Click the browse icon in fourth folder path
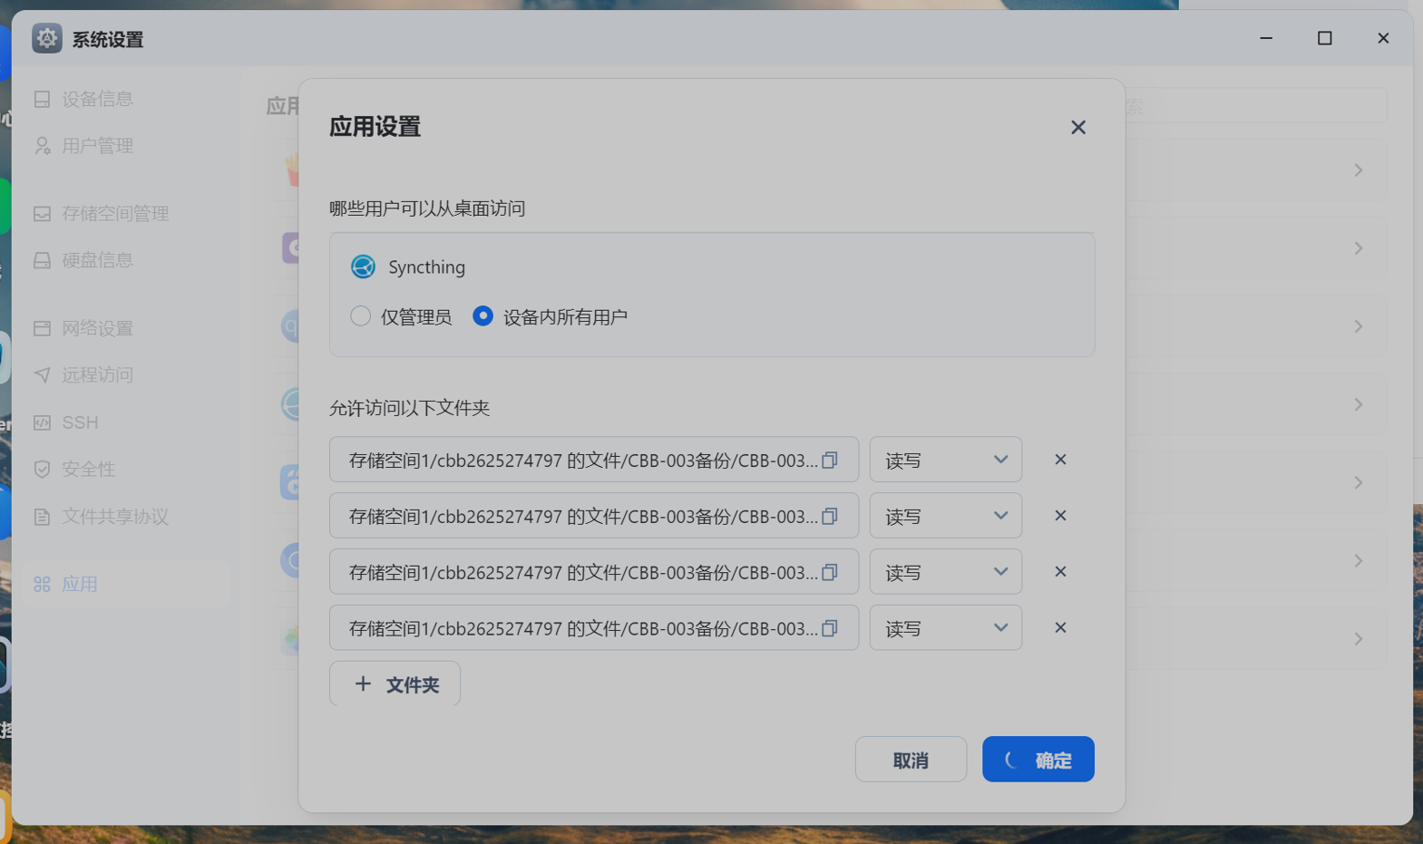The height and width of the screenshot is (844, 1423). (x=830, y=628)
